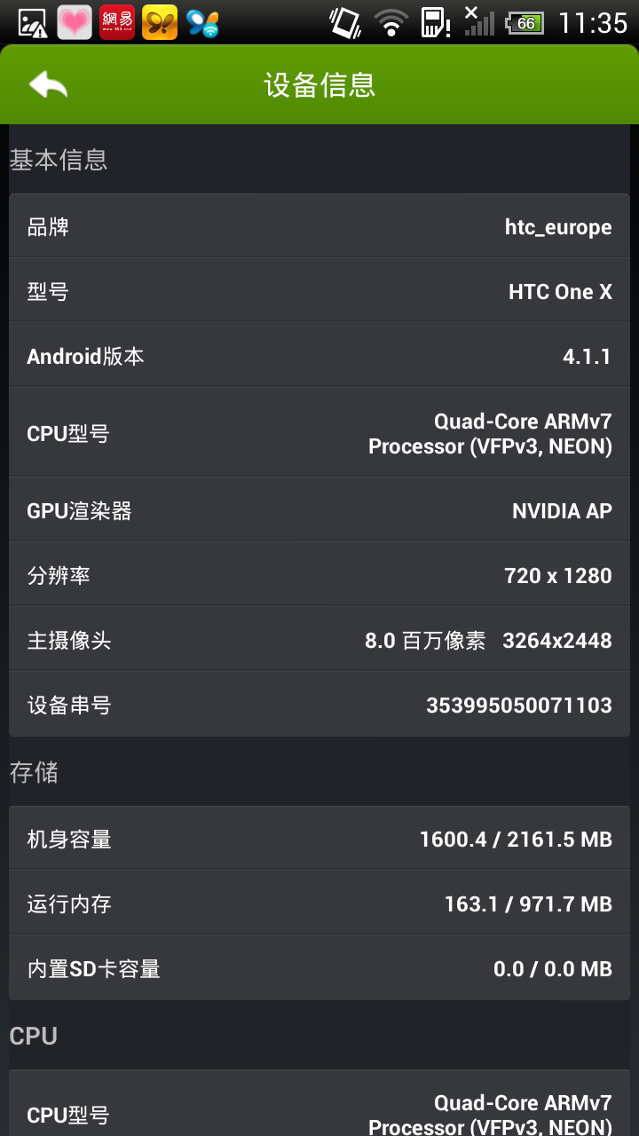Tap the vibrate mode status icon

click(x=344, y=22)
